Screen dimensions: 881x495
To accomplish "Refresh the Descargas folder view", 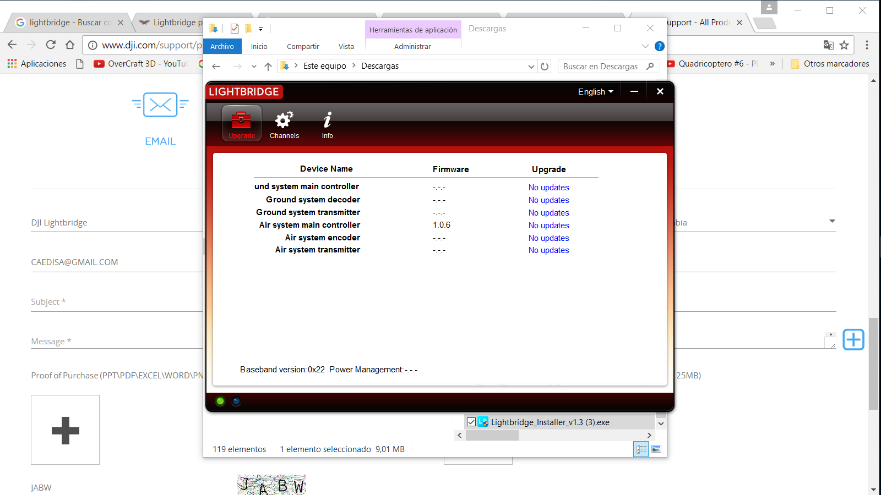I will pos(545,67).
